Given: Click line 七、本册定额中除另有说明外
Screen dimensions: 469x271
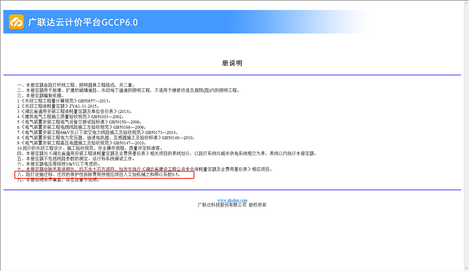Looking at the screenshot, I should (x=145, y=169).
